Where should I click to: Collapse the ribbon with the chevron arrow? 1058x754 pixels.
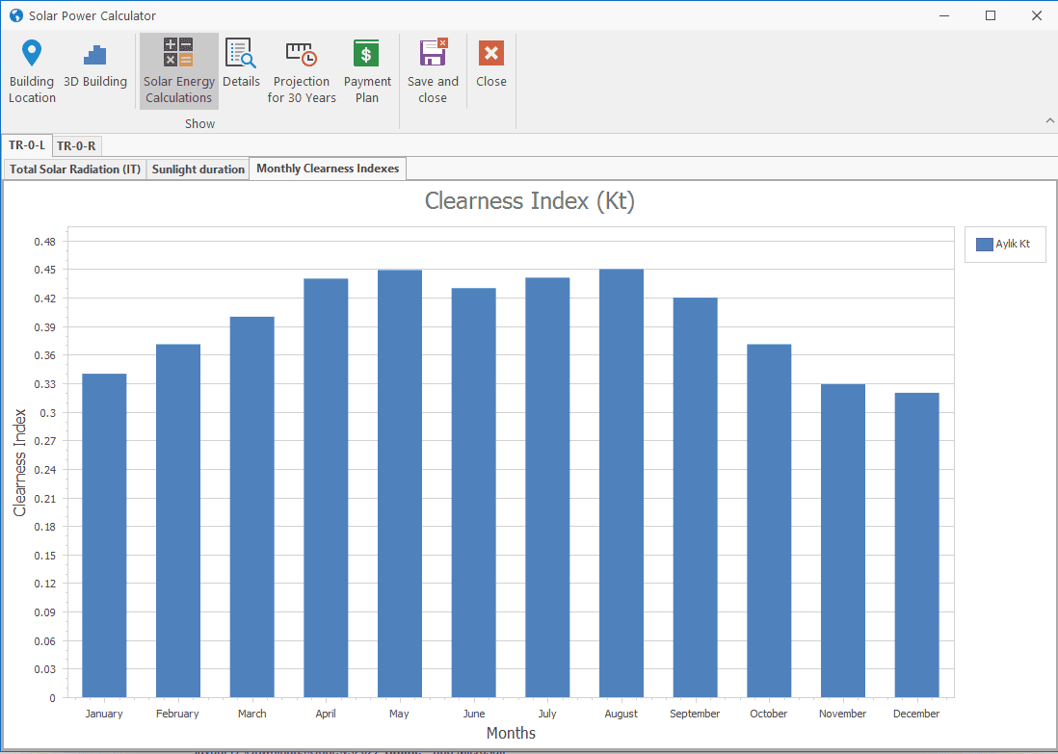tap(1049, 120)
